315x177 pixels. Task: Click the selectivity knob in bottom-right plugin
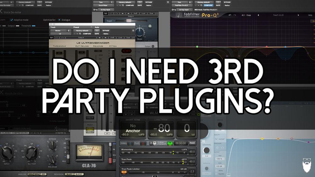(x=207, y=150)
